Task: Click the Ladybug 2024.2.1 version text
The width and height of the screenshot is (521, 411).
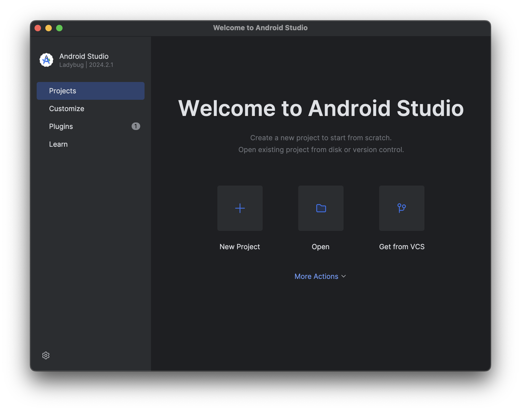Action: point(86,65)
